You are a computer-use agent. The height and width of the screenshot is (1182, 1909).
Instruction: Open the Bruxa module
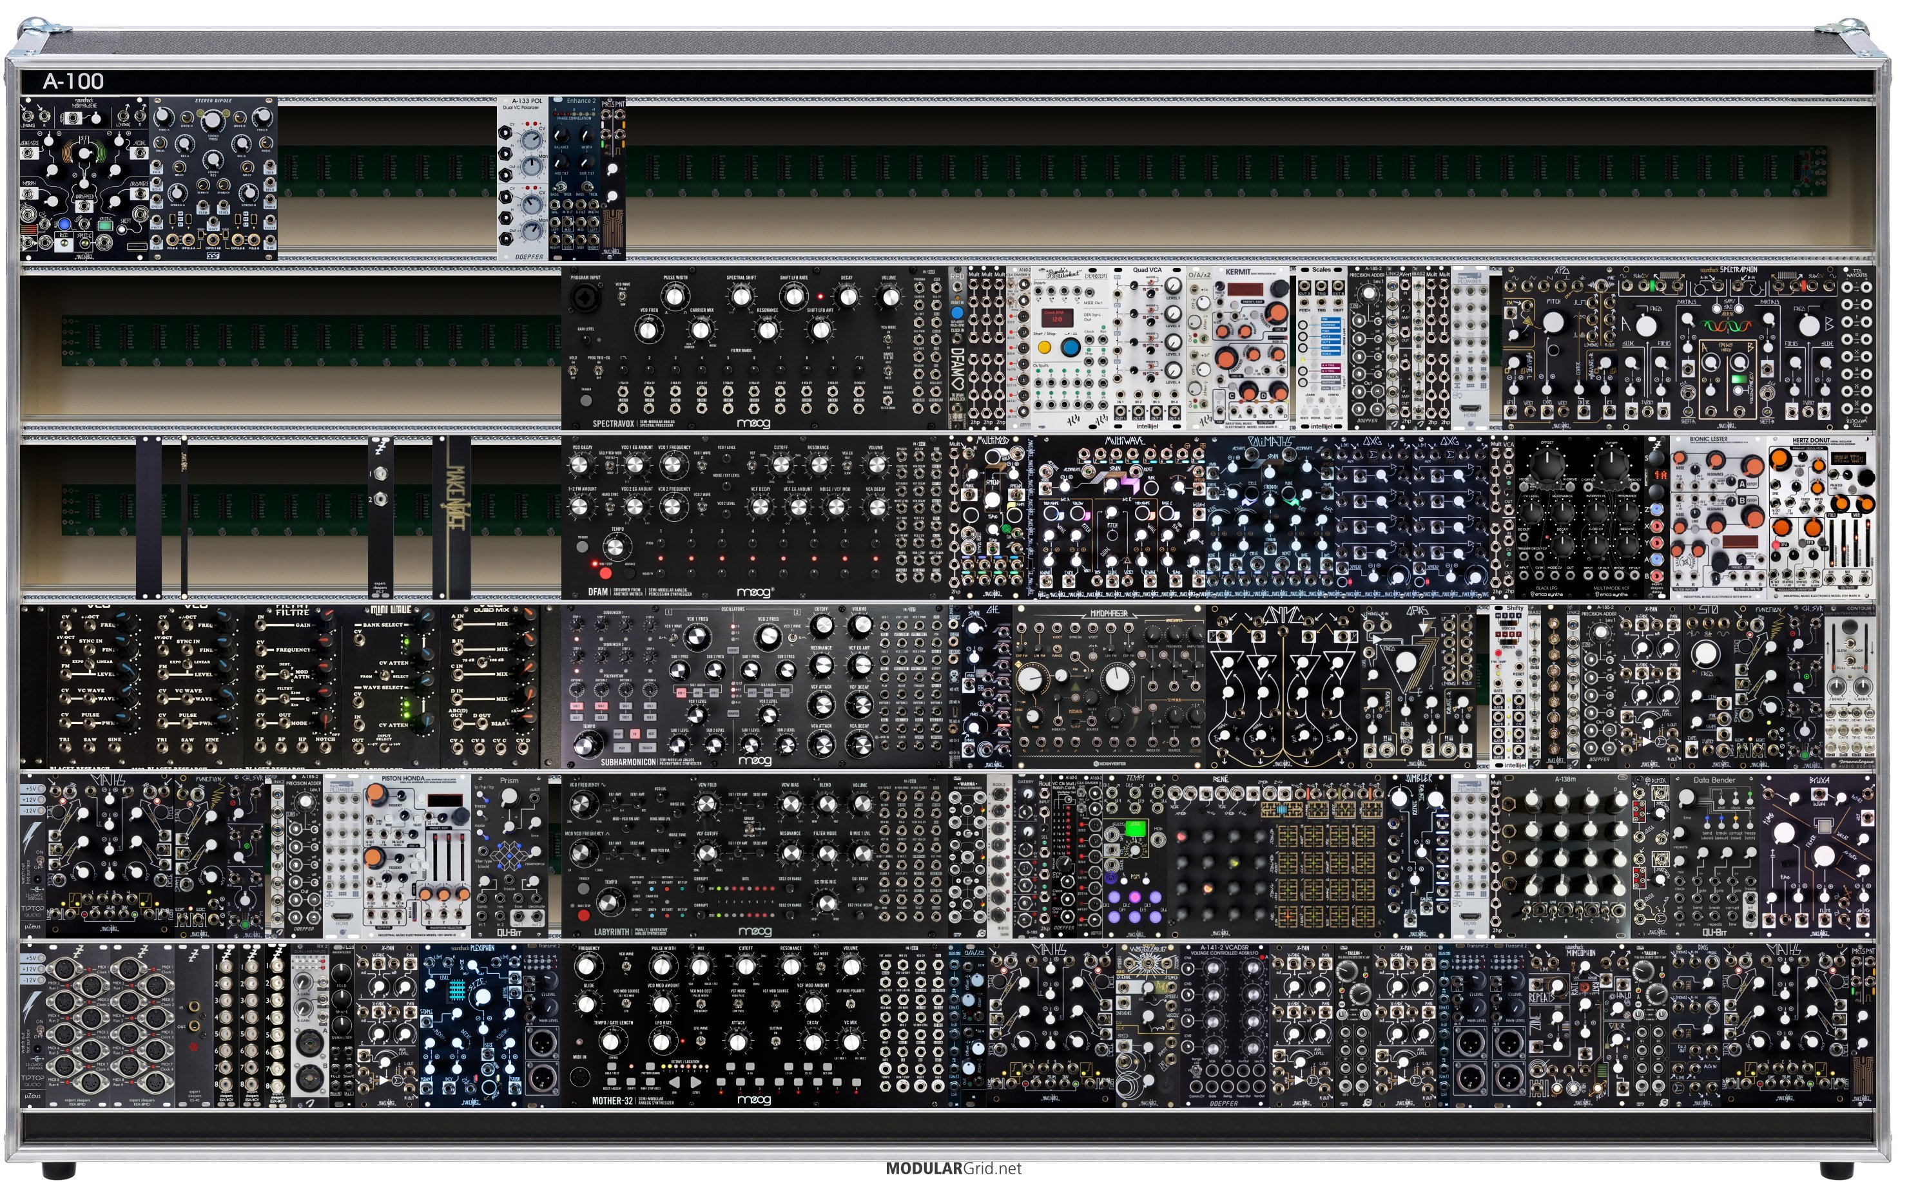pyautogui.click(x=1817, y=856)
